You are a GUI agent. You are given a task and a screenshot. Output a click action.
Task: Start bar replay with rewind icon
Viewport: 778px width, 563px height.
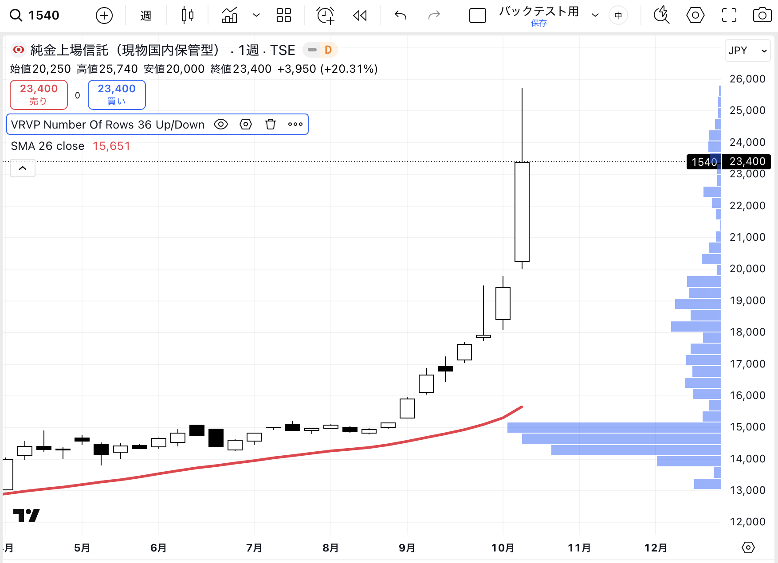pos(360,16)
